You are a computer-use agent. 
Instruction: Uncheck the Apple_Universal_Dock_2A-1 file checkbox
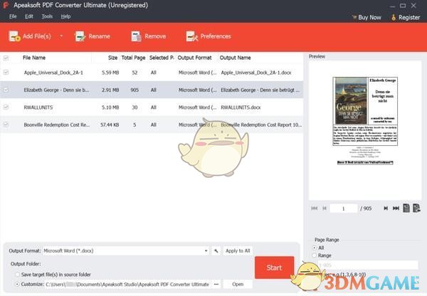tap(6, 73)
